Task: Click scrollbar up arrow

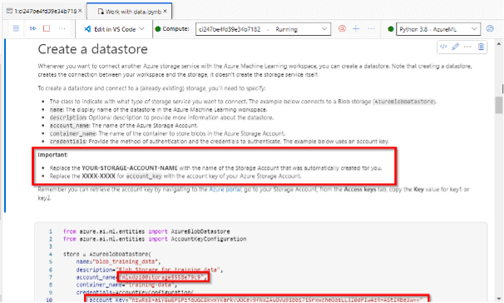Action: click(x=498, y=43)
